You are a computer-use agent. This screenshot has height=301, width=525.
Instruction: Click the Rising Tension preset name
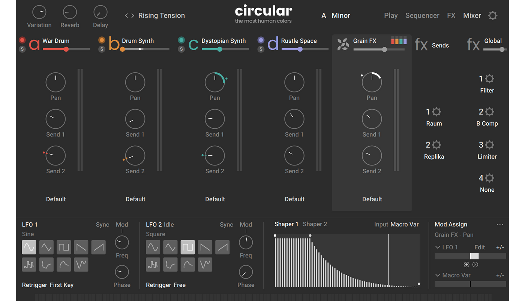click(162, 16)
